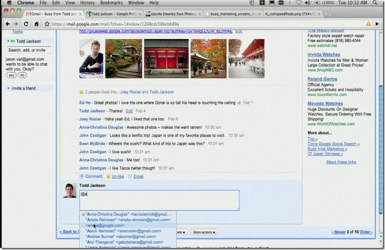Click the browser address bar
The height and width of the screenshot is (250, 385).
(x=206, y=24)
